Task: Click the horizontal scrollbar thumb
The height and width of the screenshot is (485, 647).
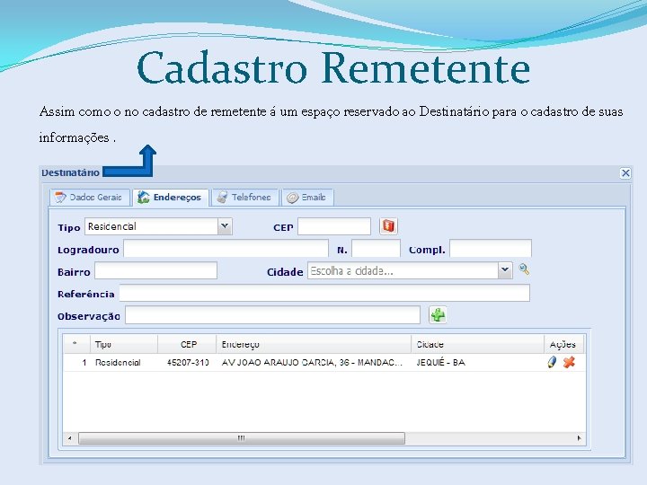Action: (242, 438)
